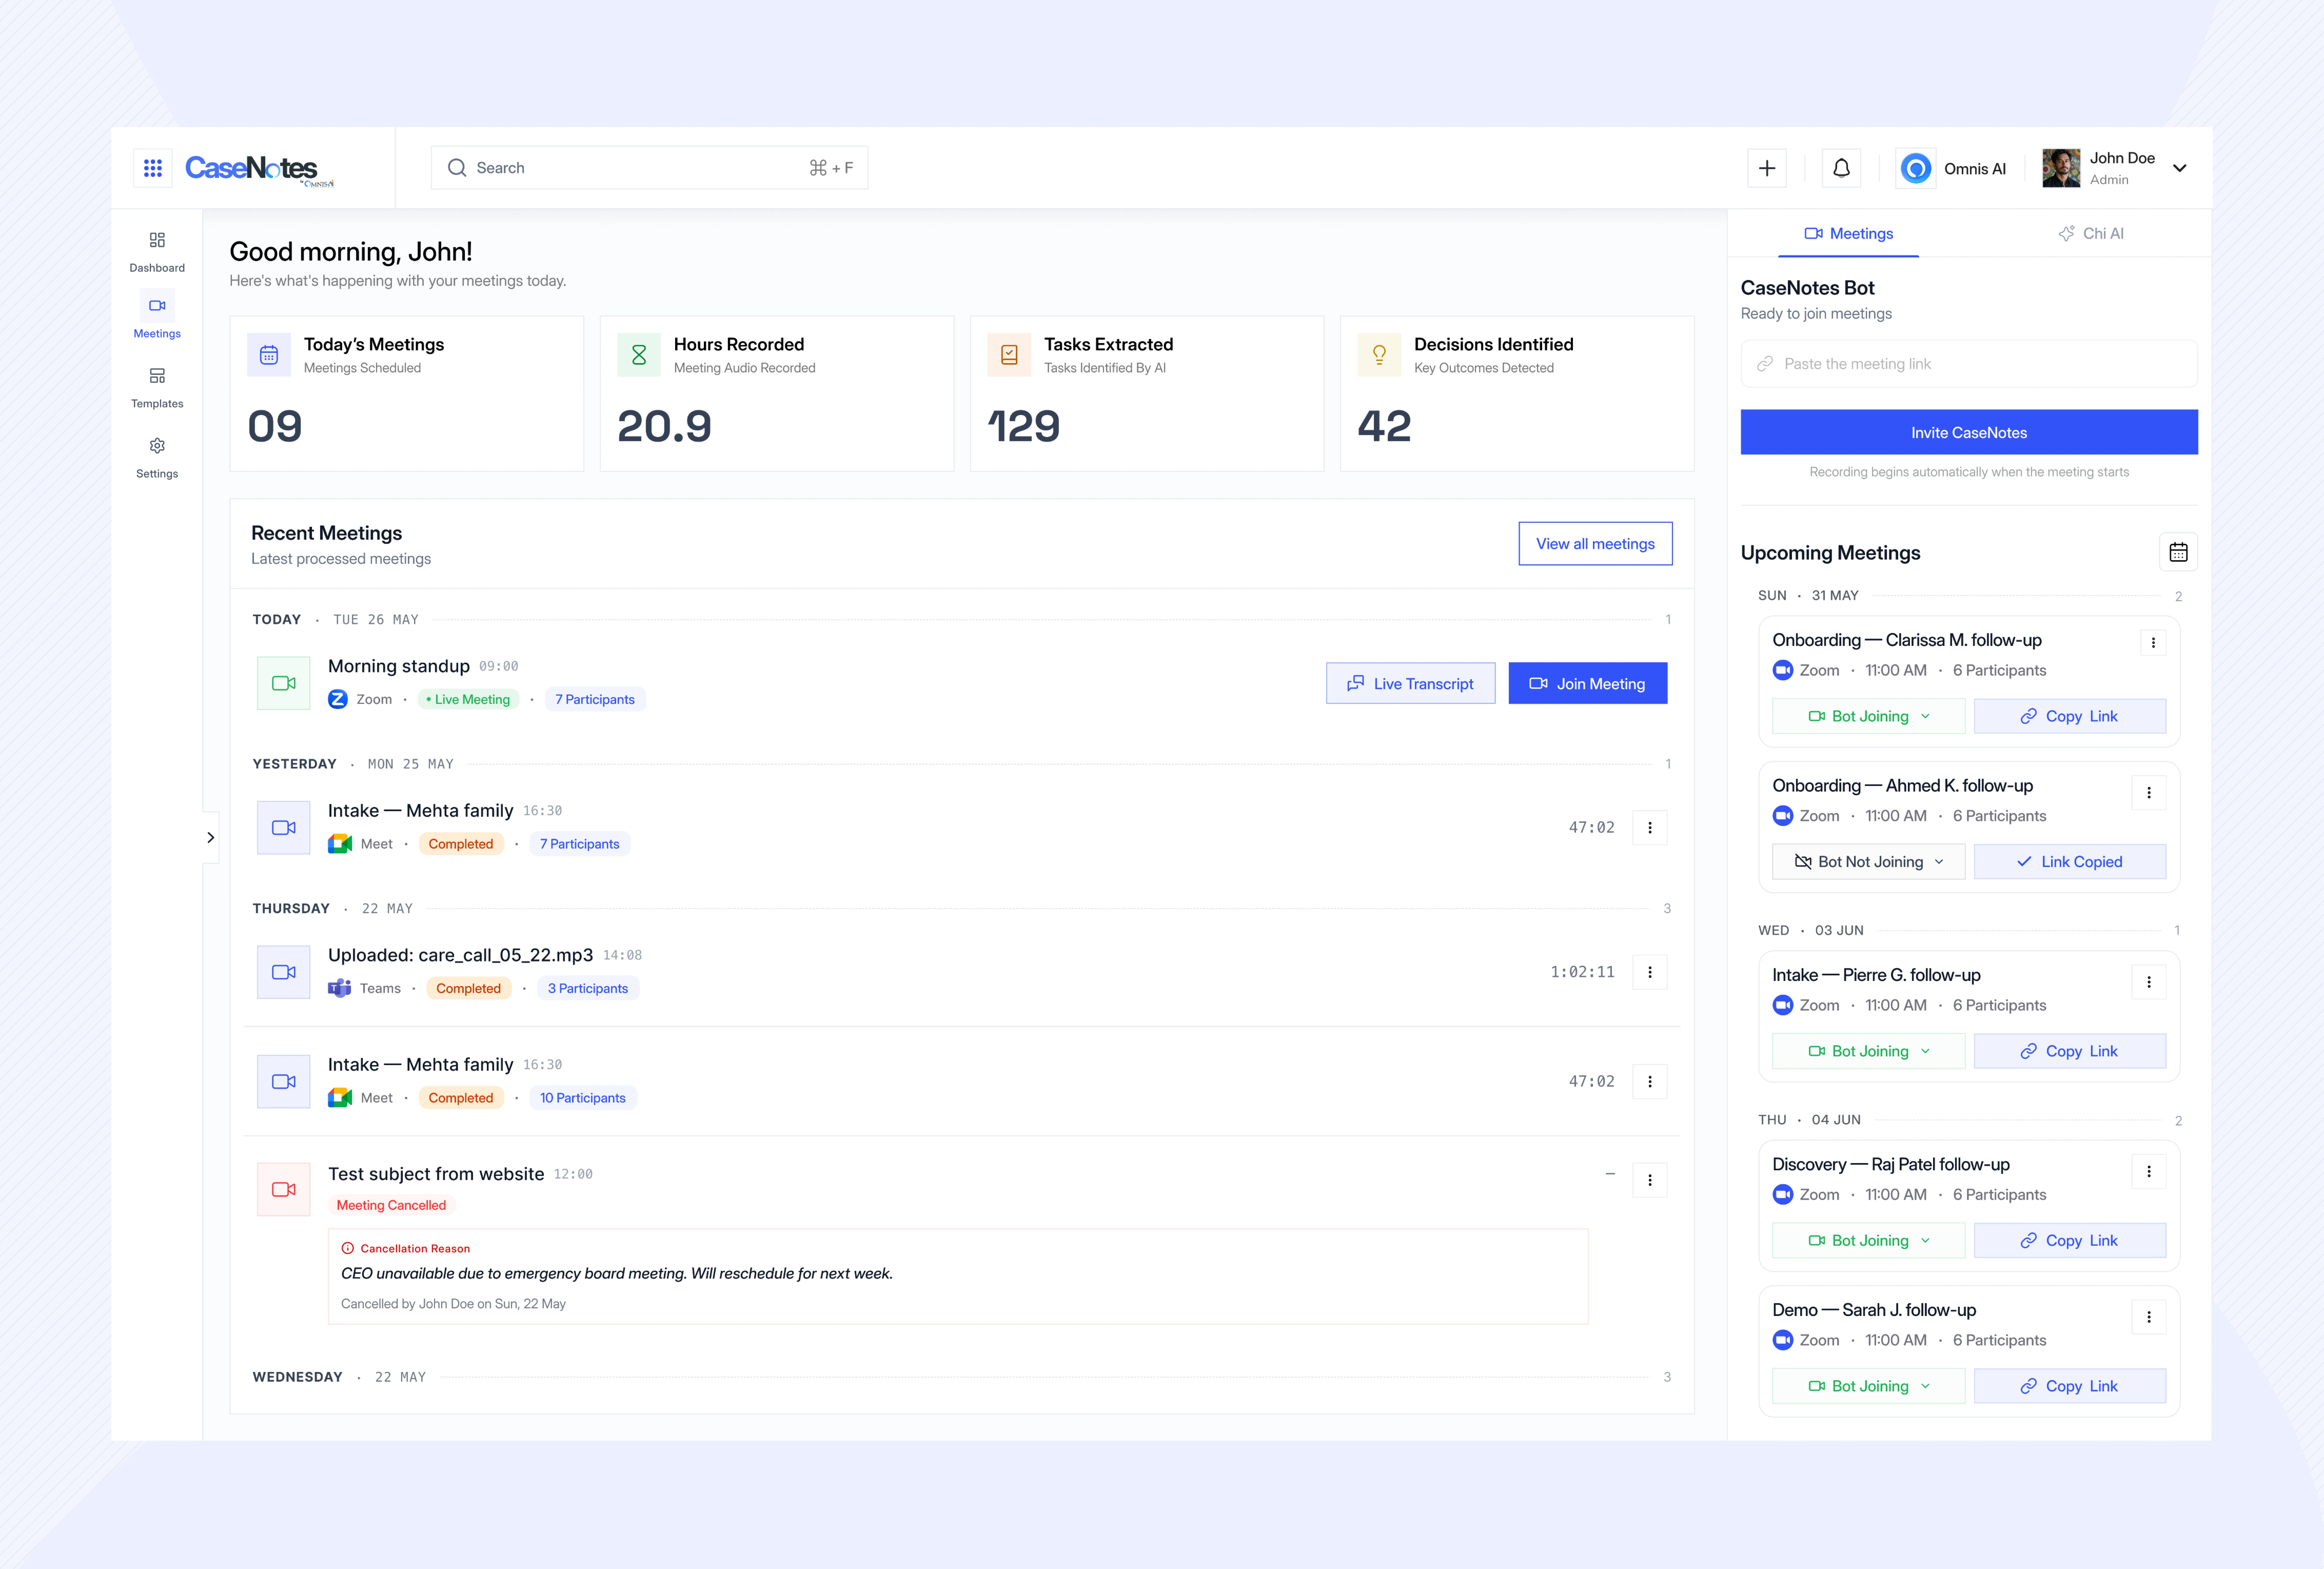The image size is (2324, 1569).
Task: Open more options for Pierre G. follow-up
Action: pos(2149,982)
